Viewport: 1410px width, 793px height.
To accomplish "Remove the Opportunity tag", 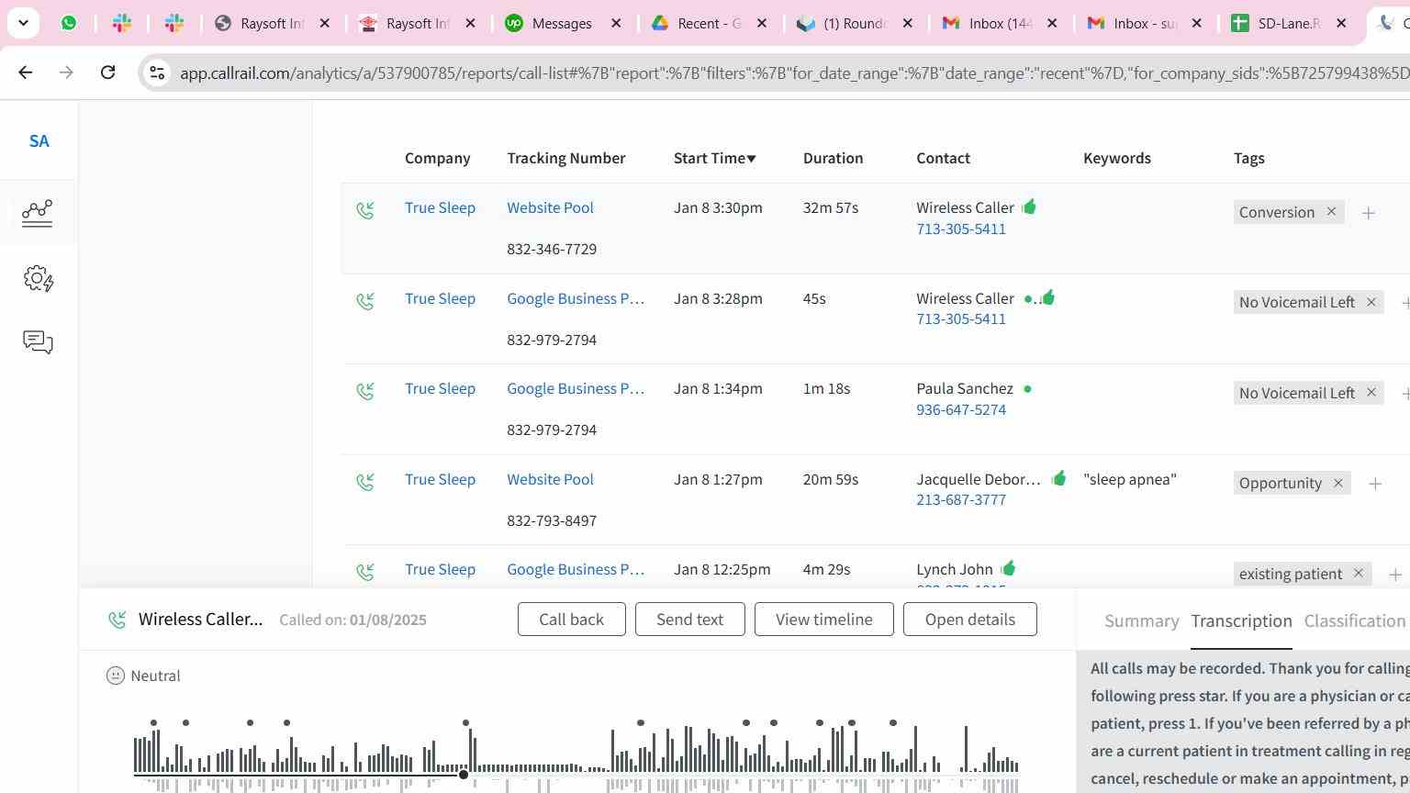I will click(x=1337, y=483).
